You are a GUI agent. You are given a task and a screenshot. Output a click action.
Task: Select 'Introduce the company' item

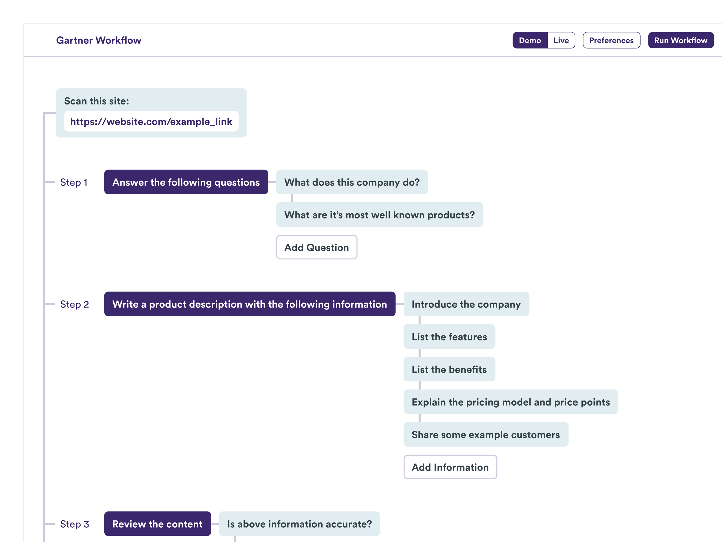coord(466,304)
